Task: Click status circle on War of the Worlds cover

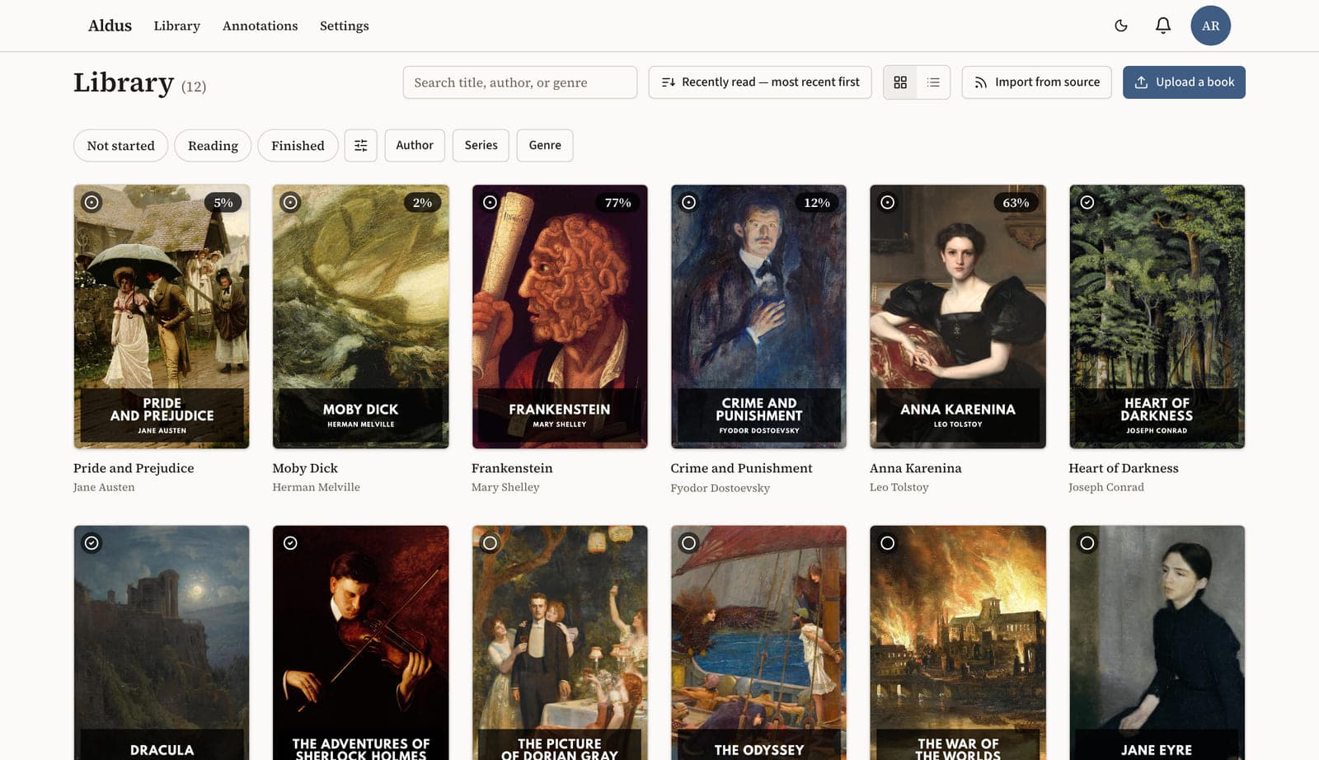Action: pos(887,542)
